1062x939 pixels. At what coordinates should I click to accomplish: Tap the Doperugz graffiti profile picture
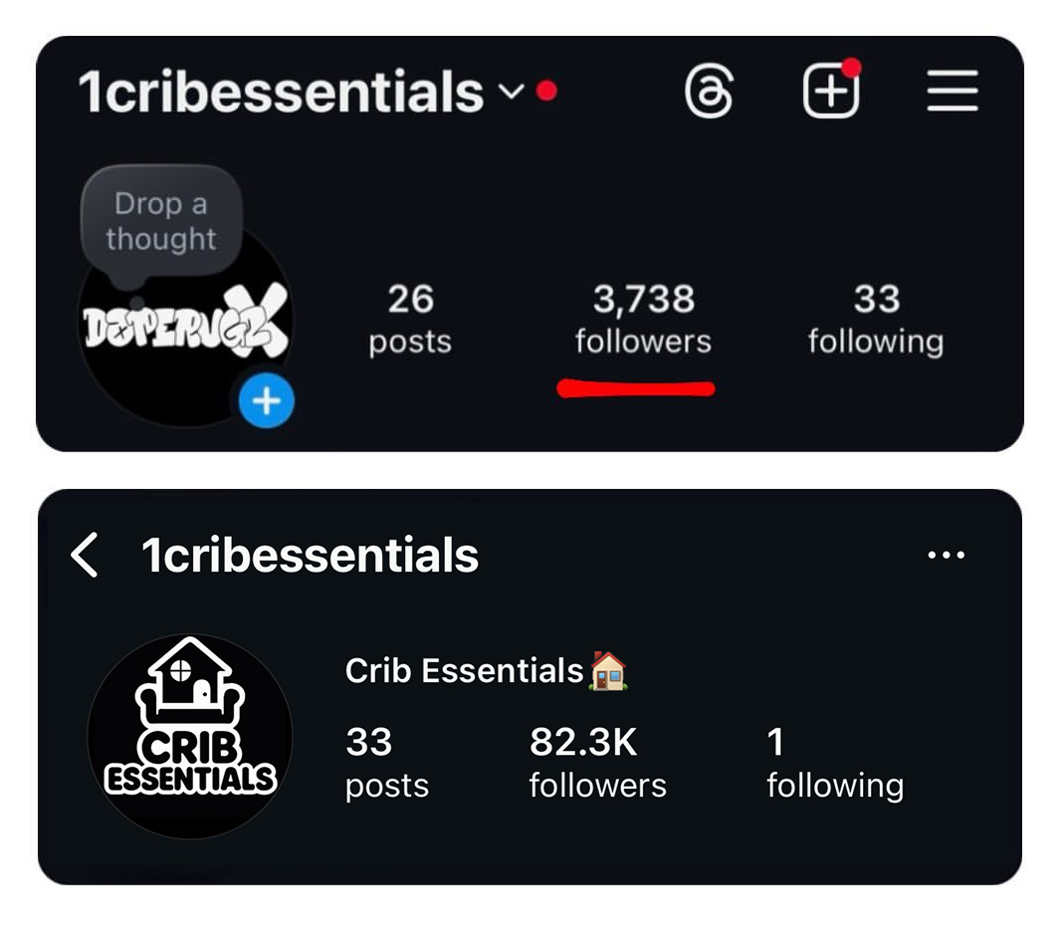pos(184,329)
